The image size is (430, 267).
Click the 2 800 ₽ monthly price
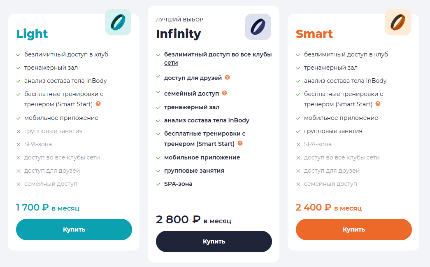click(x=194, y=220)
